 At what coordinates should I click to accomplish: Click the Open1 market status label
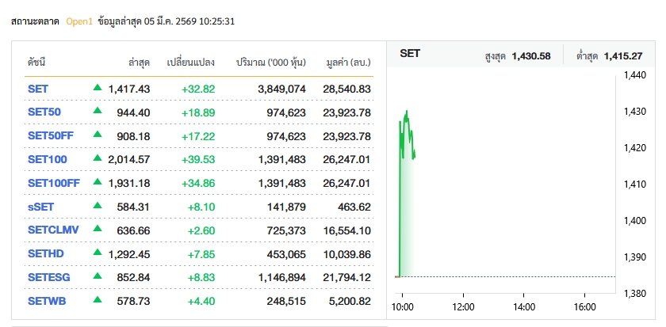coord(79,21)
